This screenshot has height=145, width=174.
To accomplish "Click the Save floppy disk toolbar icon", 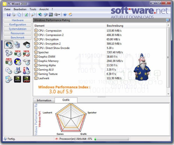I will point(8,14).
